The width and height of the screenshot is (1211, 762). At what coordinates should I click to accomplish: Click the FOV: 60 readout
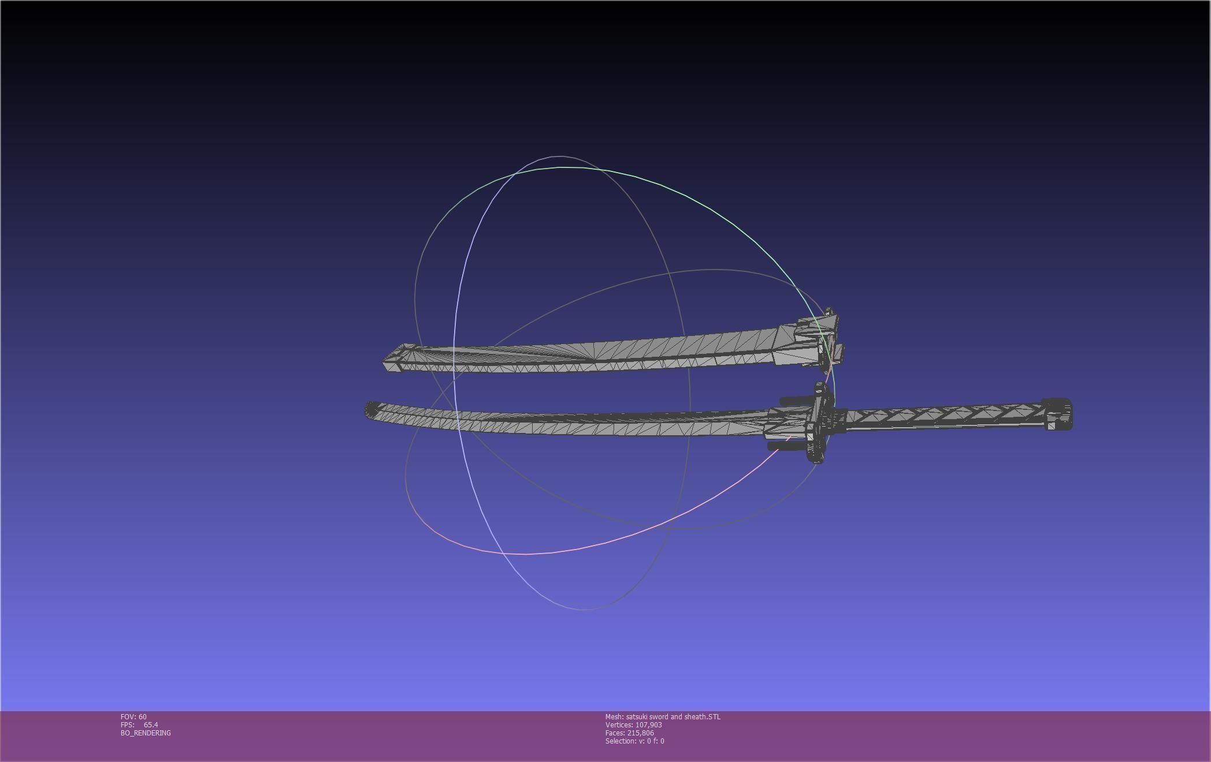coord(133,717)
